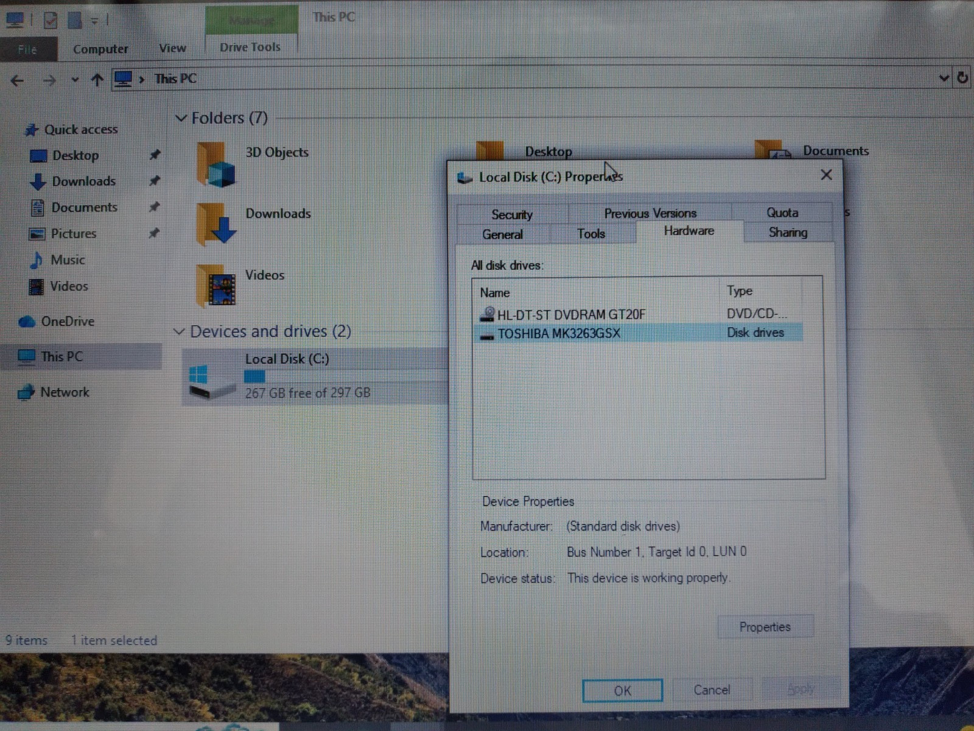Open Documents in the navigation pane
This screenshot has width=974, height=731.
(84, 207)
